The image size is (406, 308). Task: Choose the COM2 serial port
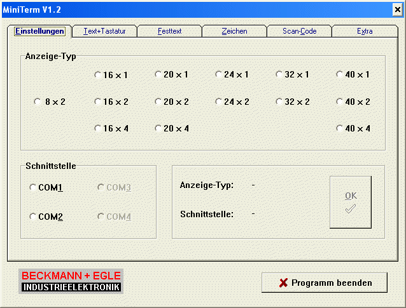coord(33,217)
